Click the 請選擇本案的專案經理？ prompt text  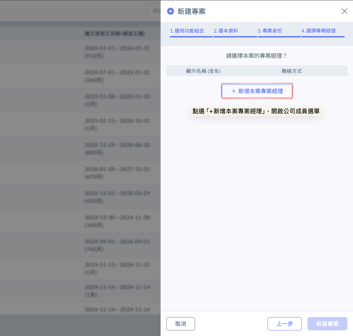257,56
